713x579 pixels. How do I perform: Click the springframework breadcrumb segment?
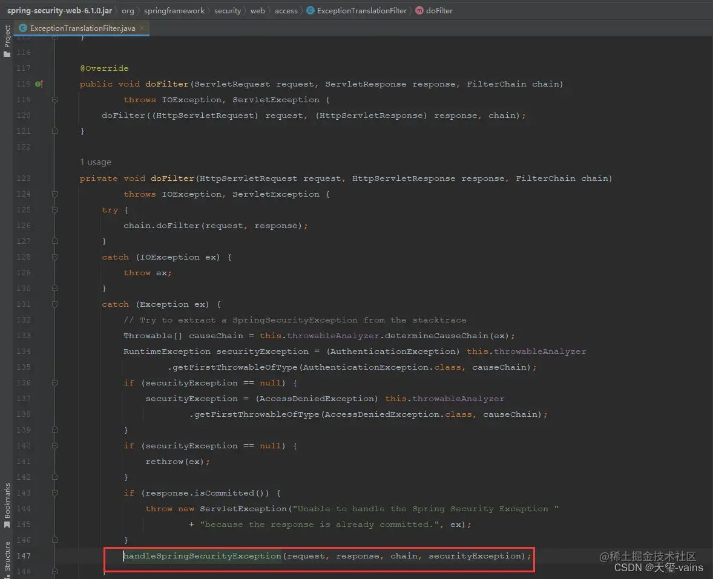pos(174,10)
